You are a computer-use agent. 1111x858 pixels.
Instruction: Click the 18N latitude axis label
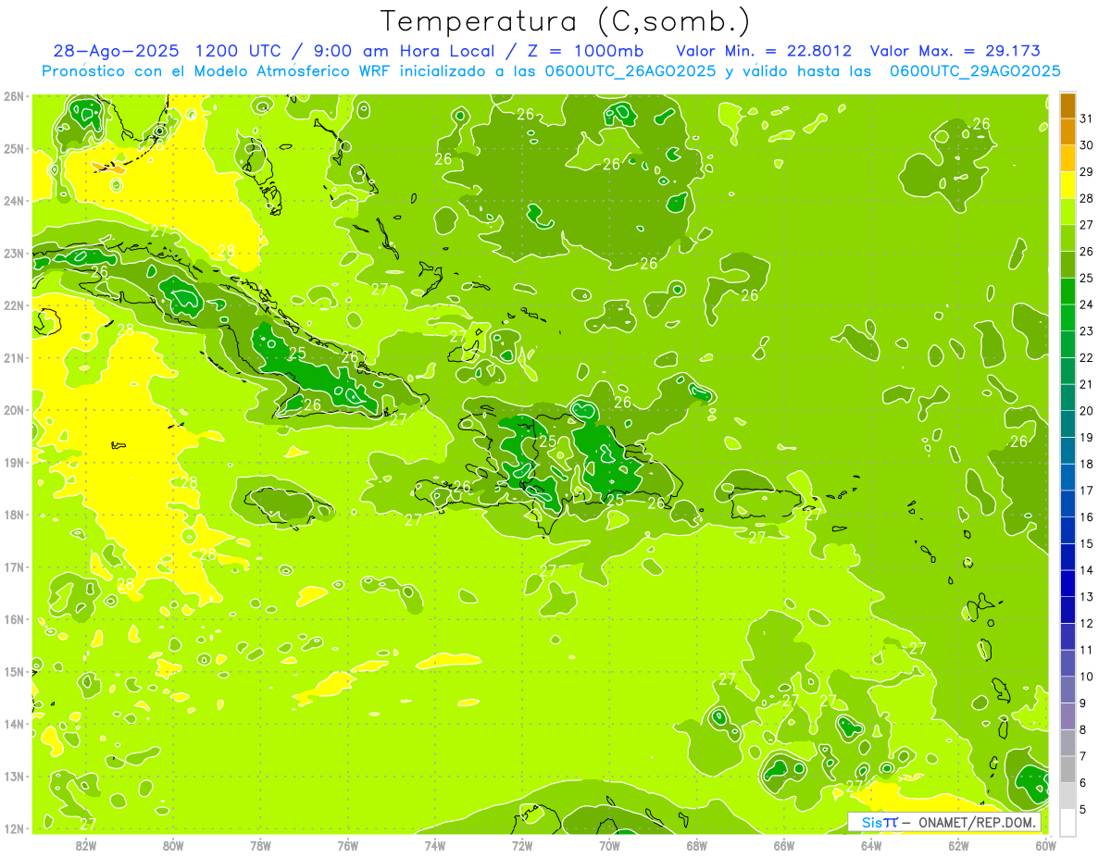coord(14,515)
